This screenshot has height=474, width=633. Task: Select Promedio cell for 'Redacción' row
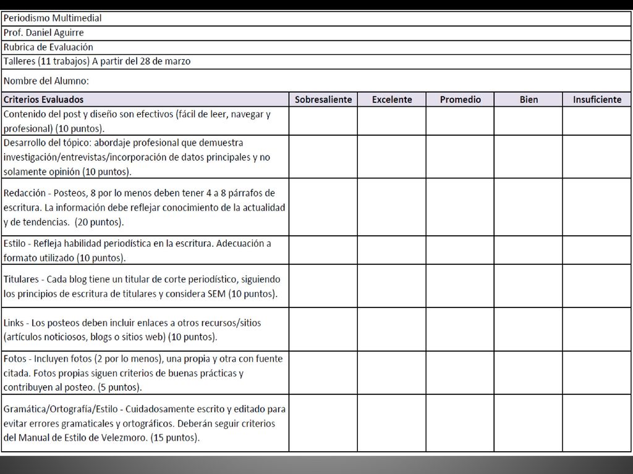click(x=460, y=207)
